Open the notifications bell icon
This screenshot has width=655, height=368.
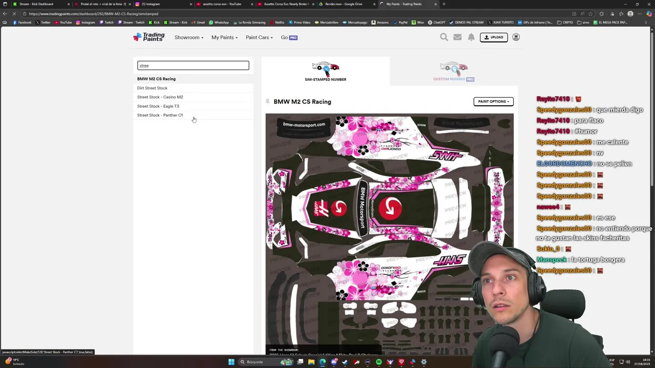coord(471,37)
